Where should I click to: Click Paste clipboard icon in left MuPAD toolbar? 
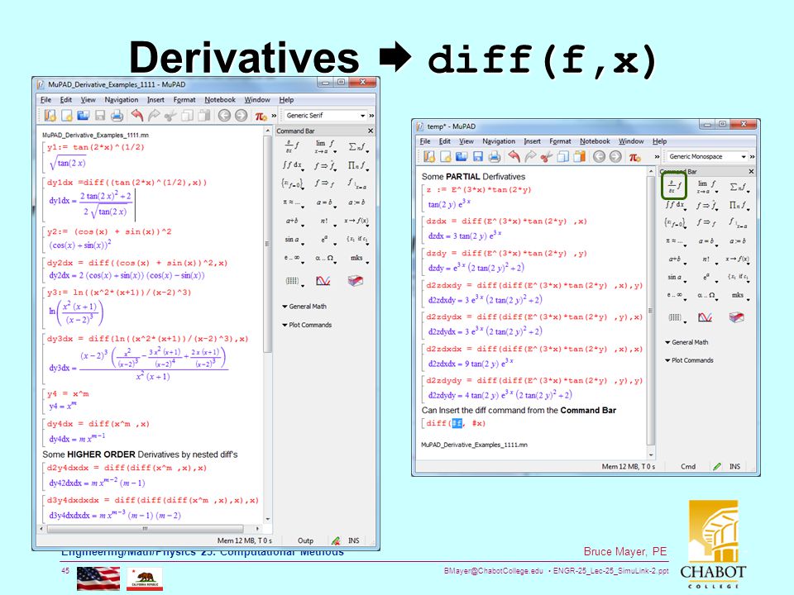pyautogui.click(x=204, y=116)
